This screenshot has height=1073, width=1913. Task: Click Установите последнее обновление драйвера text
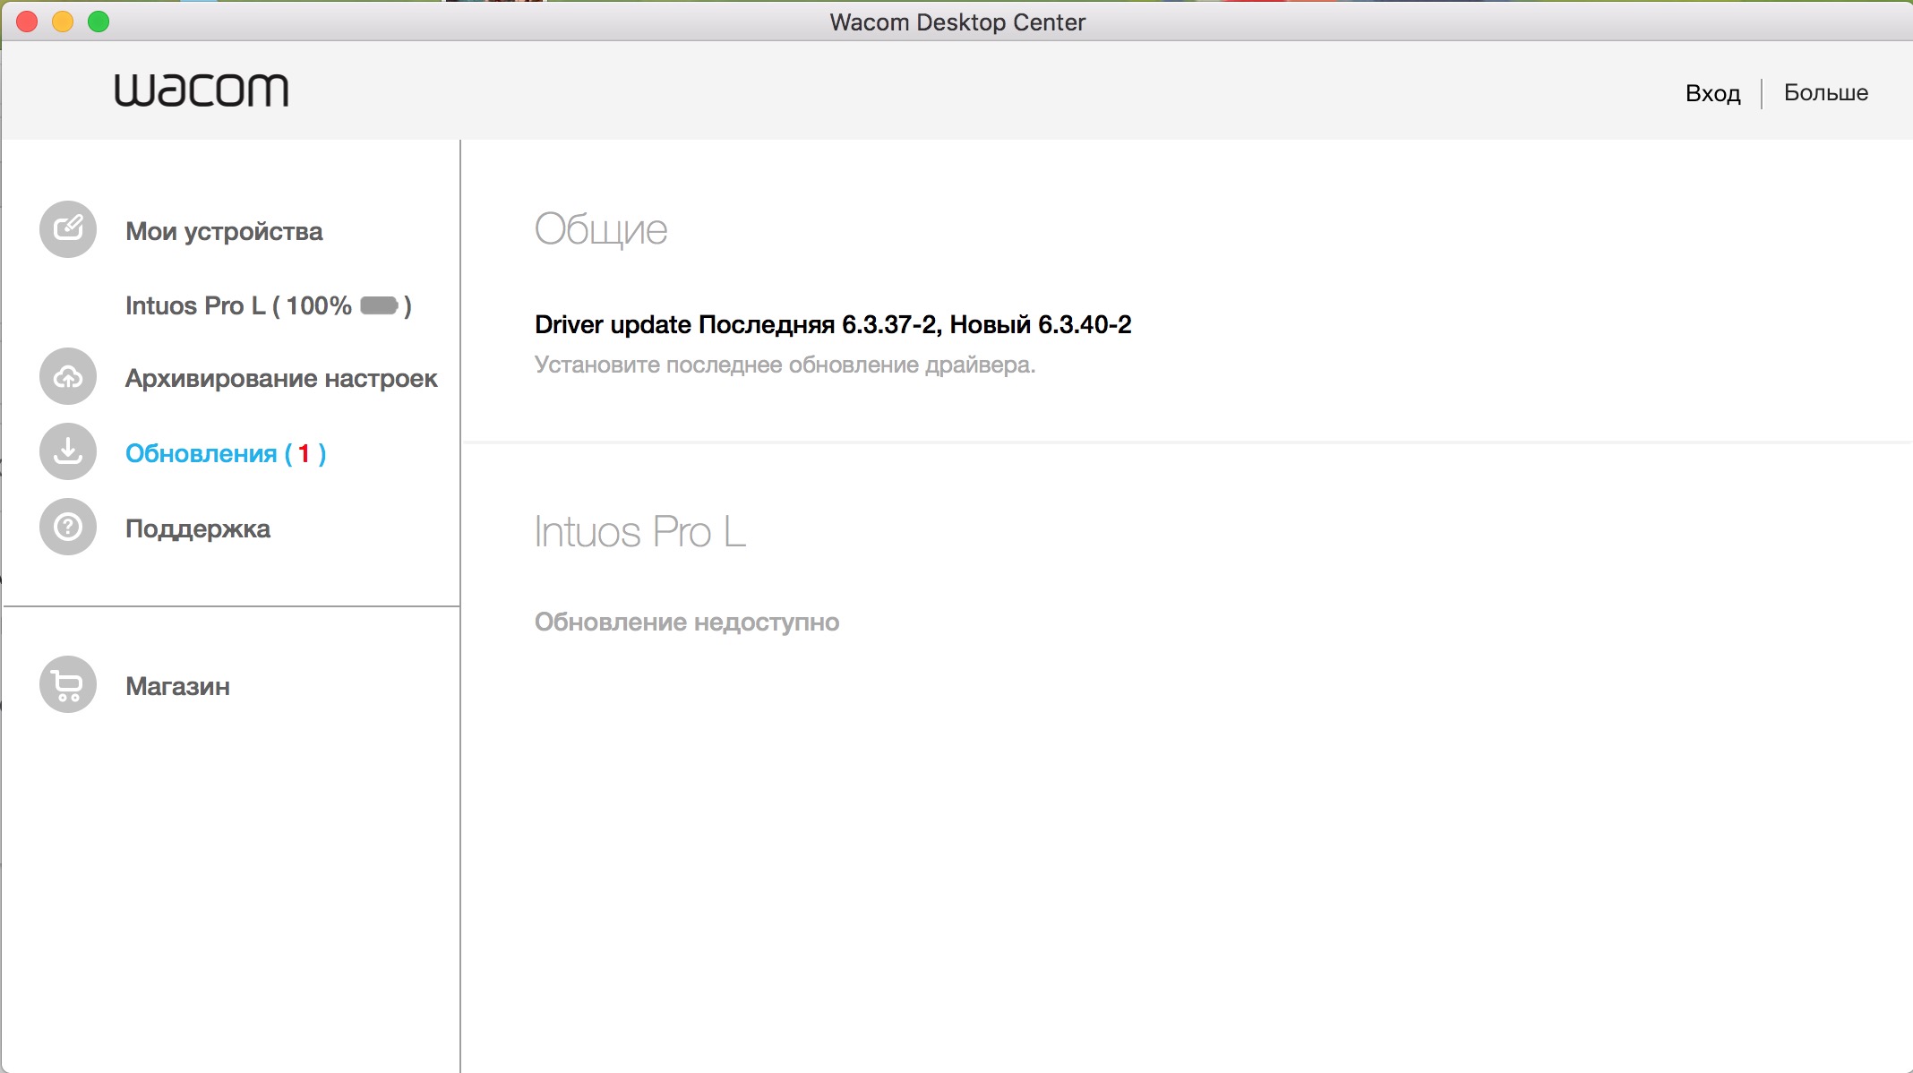(785, 365)
